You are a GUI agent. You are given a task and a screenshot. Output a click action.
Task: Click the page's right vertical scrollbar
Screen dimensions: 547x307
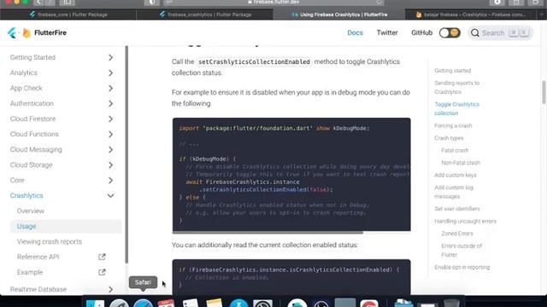point(544,92)
